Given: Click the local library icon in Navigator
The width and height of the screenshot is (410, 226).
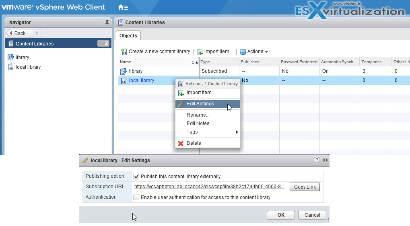Looking at the screenshot, I should (11, 67).
